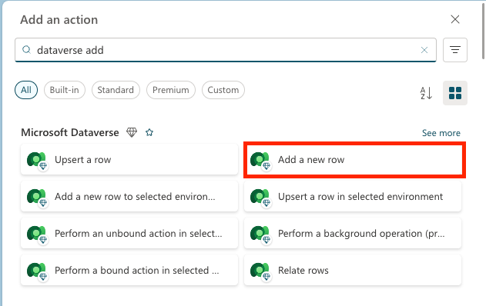Clear the search text with X icon
The width and height of the screenshot is (486, 306).
click(424, 50)
